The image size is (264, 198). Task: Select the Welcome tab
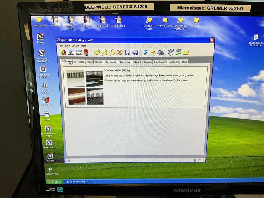pos(67,62)
